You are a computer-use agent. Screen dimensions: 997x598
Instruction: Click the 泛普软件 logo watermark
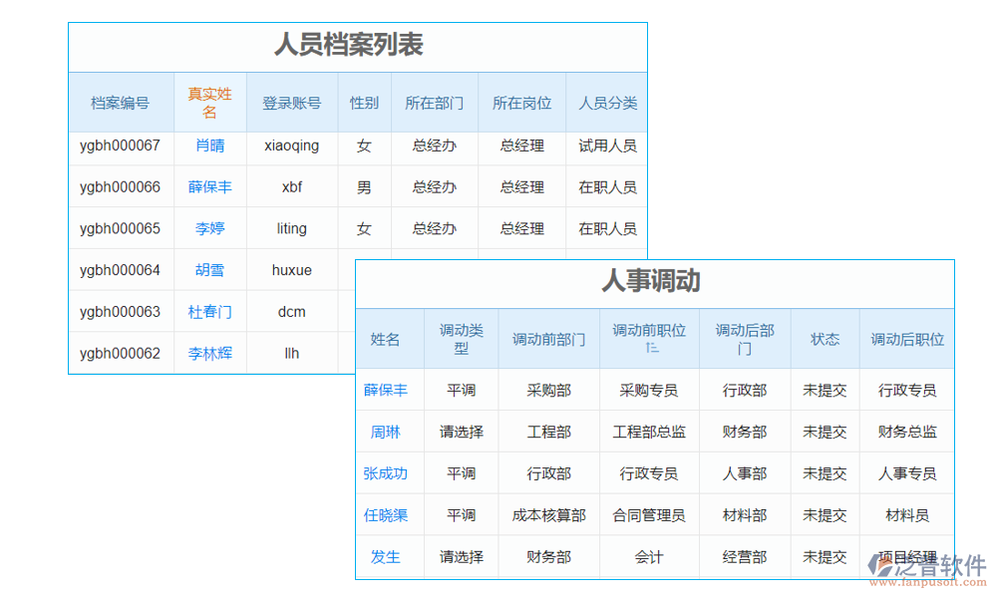922,563
